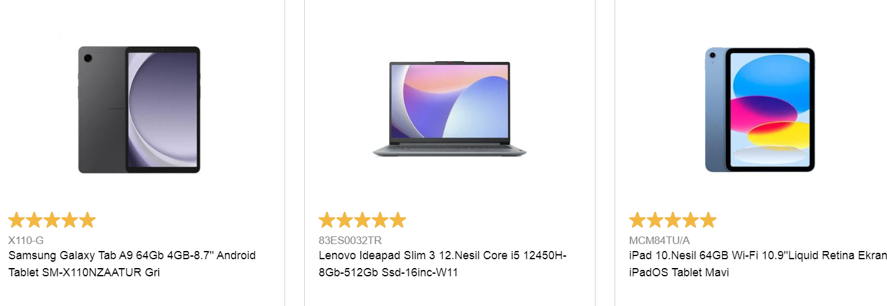Click the X110-G product code
This screenshot has width=887, height=306.
click(x=26, y=240)
